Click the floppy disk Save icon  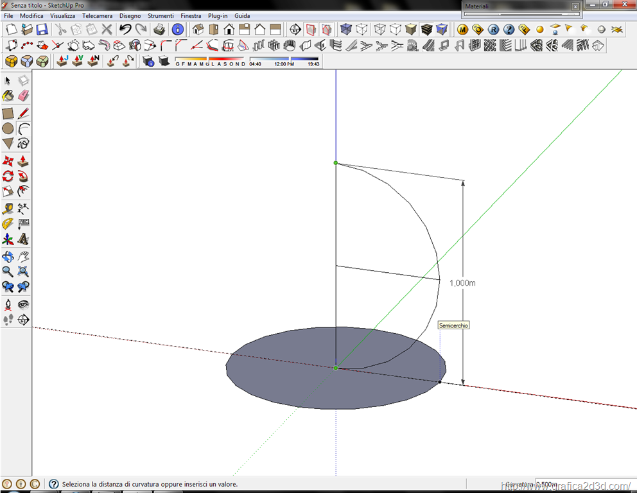click(42, 29)
